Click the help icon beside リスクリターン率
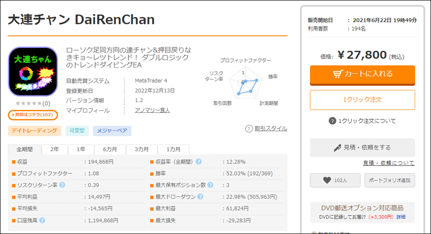431x234 pixels. click(62, 185)
